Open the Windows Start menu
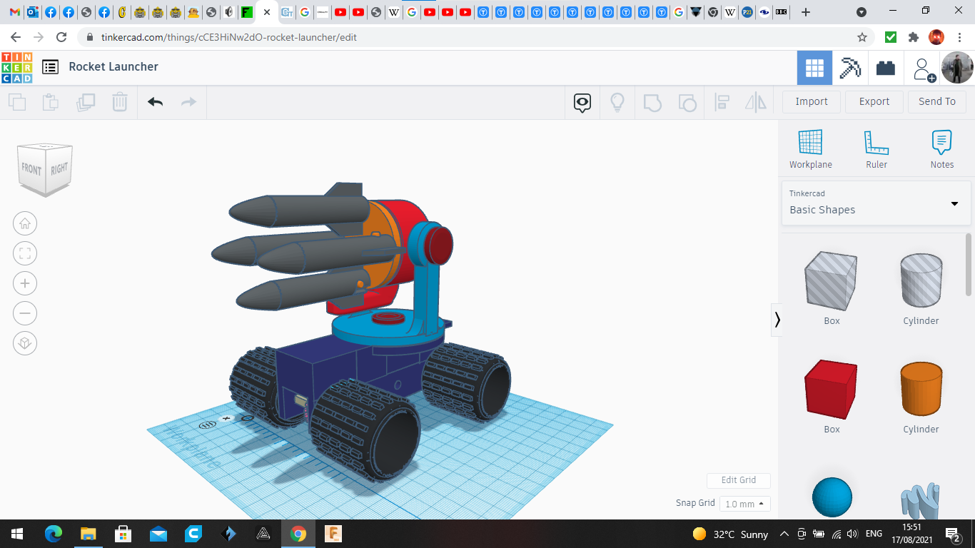Screen dimensions: 975x548 click(x=17, y=534)
